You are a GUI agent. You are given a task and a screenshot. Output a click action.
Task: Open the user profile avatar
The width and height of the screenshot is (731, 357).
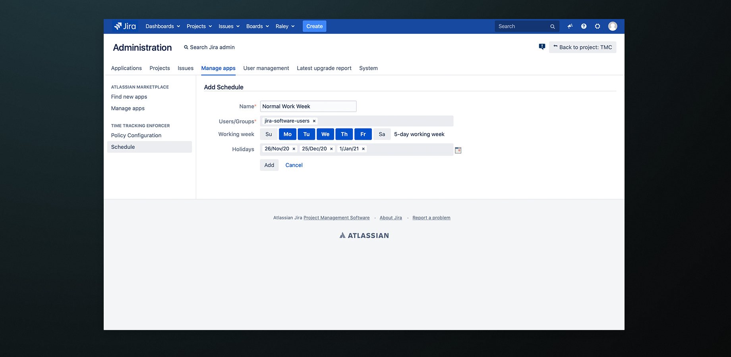click(x=613, y=26)
